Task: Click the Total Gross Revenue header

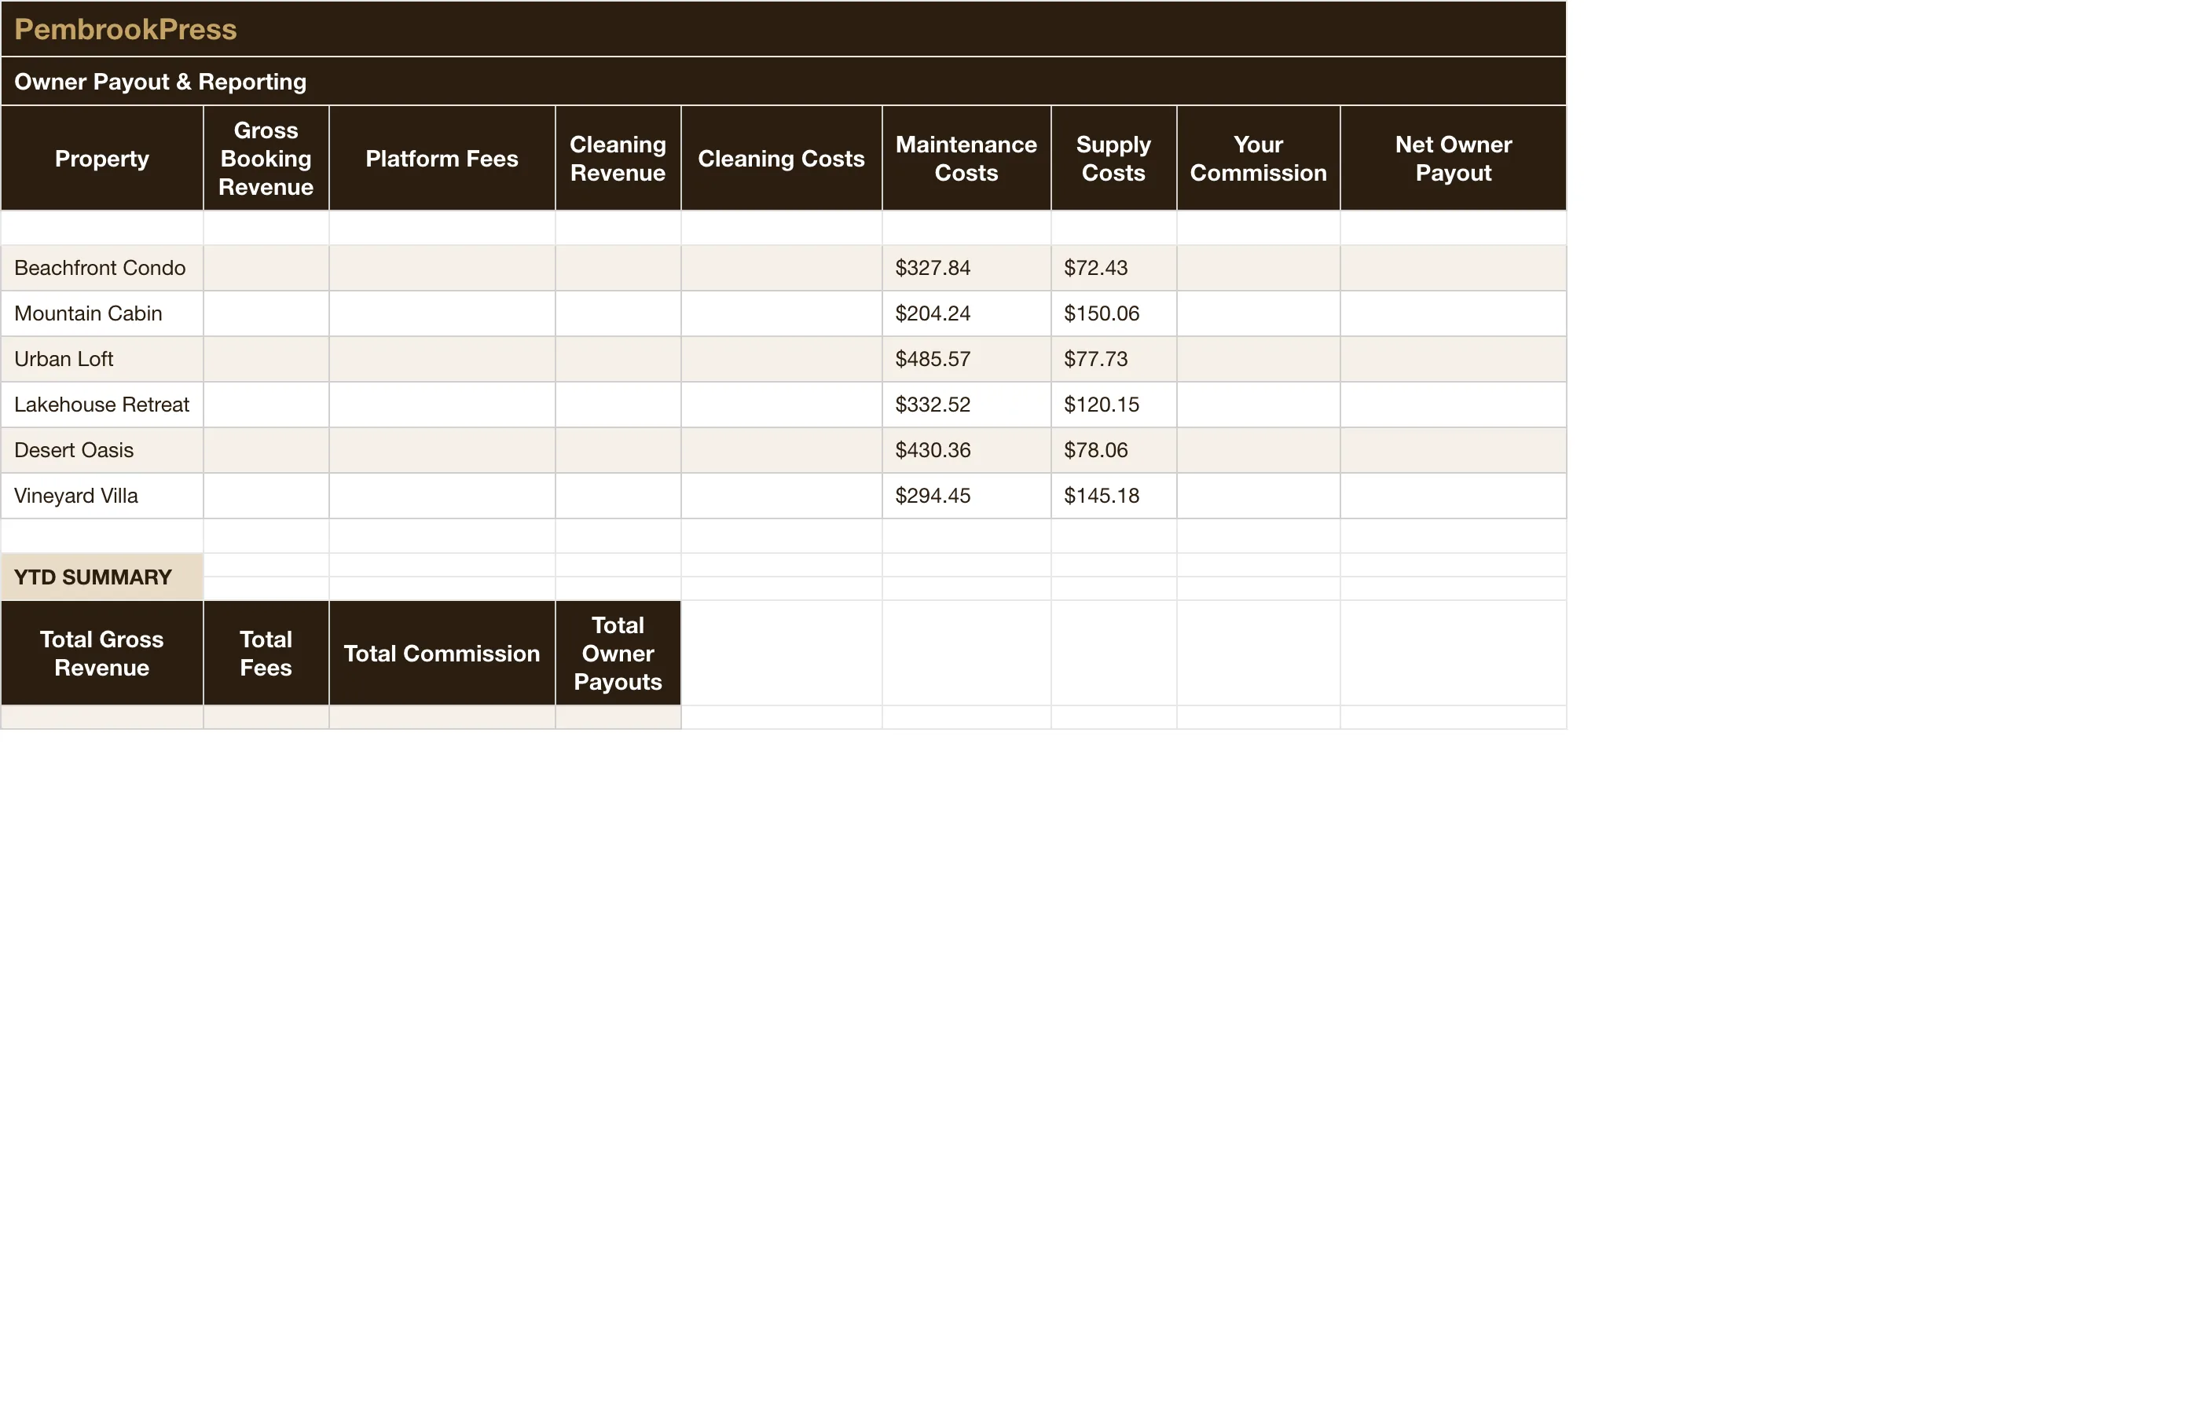Action: (102, 653)
